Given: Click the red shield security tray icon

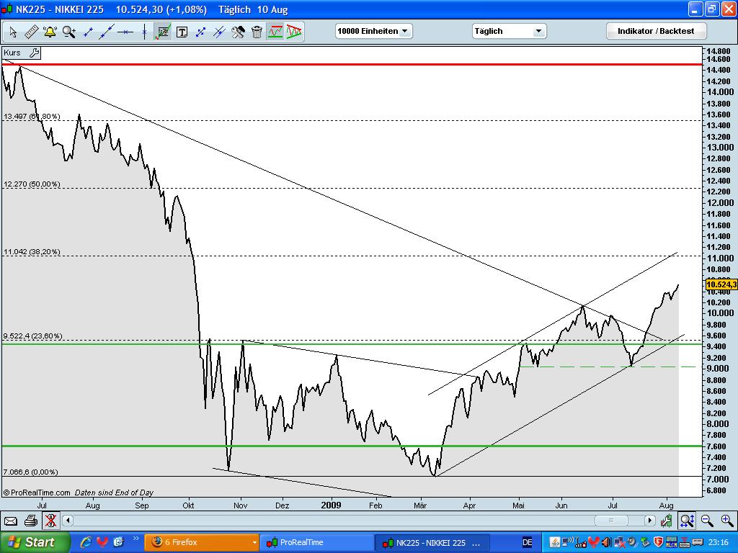Looking at the screenshot, I should click(659, 542).
